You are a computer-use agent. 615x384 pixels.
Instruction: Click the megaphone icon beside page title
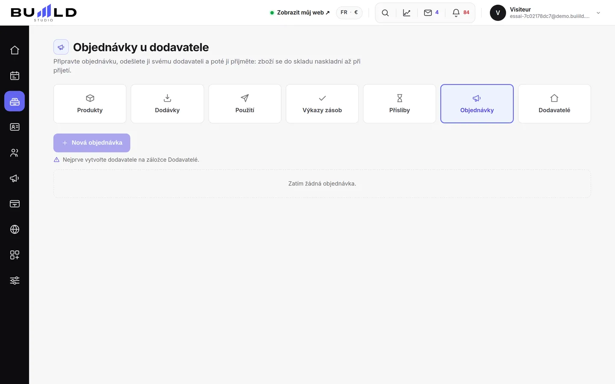point(61,47)
